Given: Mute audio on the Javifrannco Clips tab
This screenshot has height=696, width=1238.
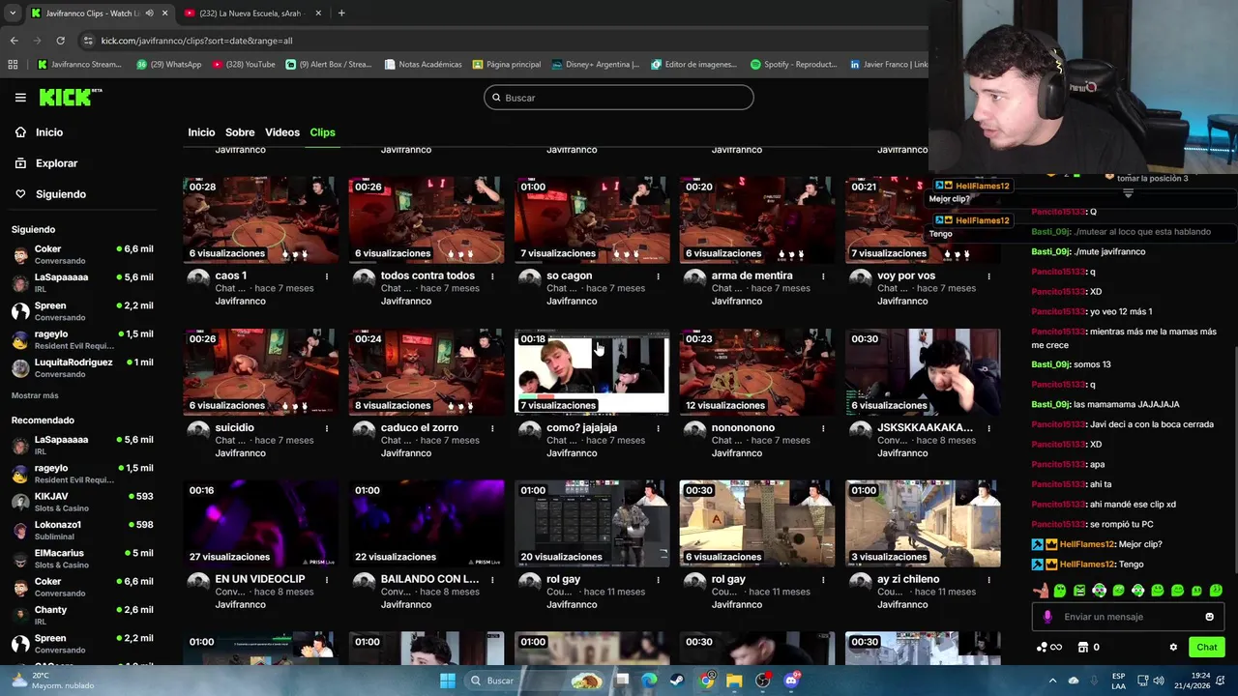Looking at the screenshot, I should pos(149,14).
